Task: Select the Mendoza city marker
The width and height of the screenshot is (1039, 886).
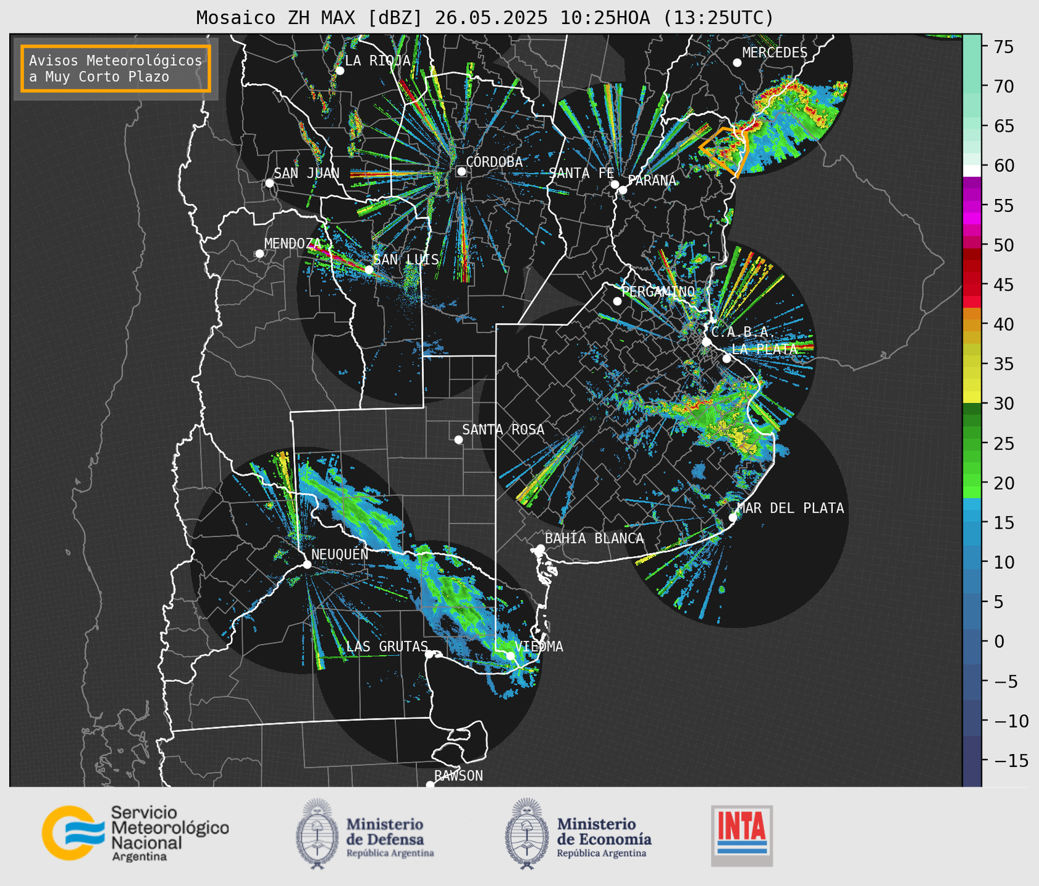Action: point(259,254)
